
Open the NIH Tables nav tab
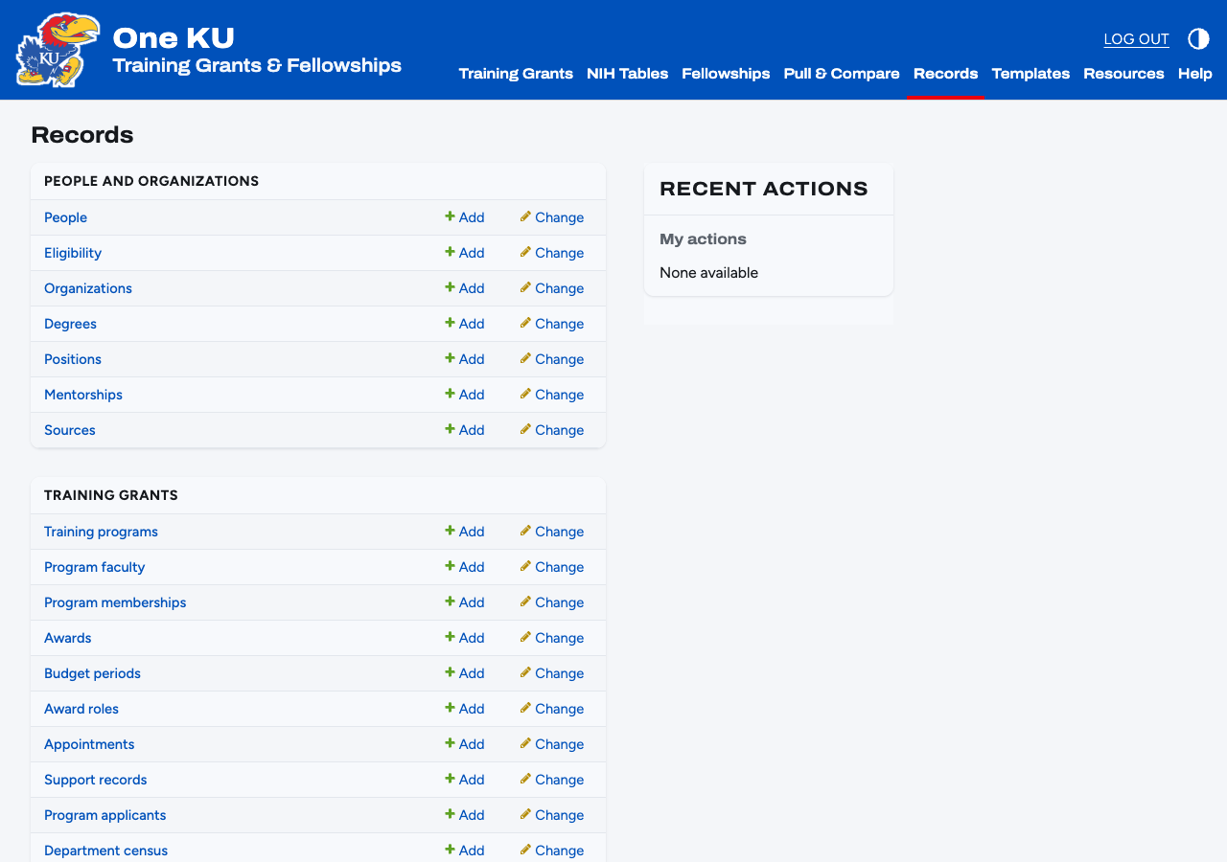coord(627,74)
